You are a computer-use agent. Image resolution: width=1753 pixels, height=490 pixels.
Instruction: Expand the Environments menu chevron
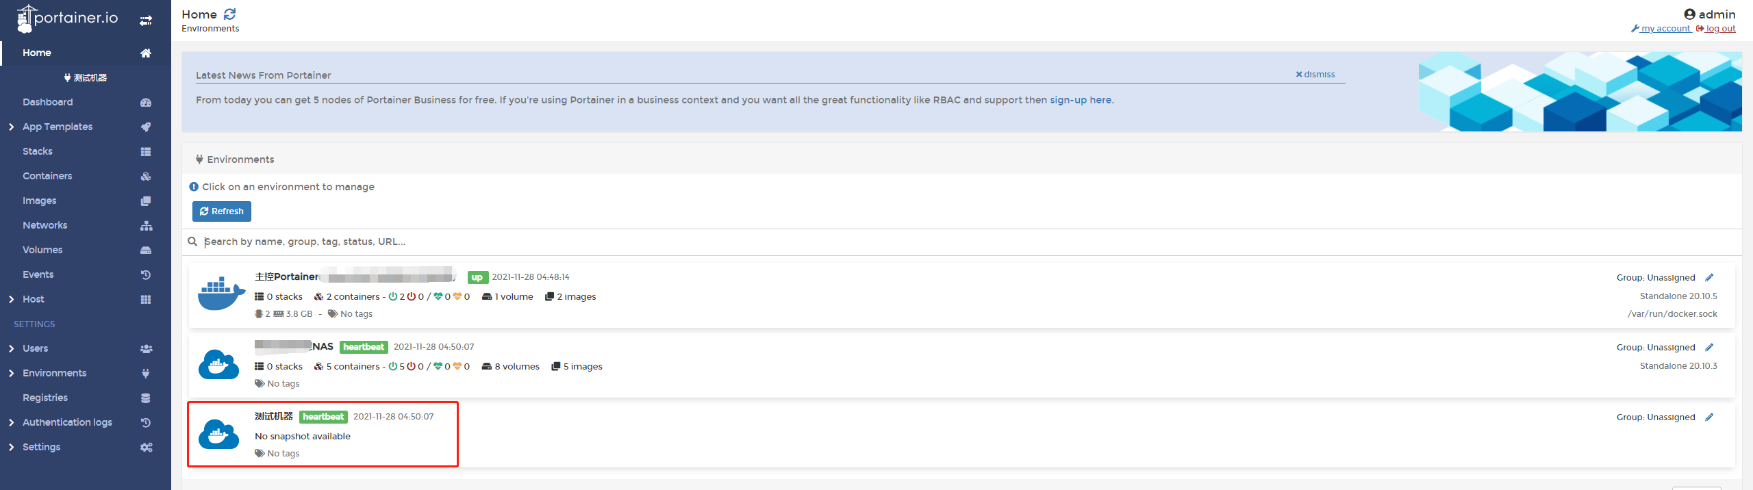pos(11,373)
